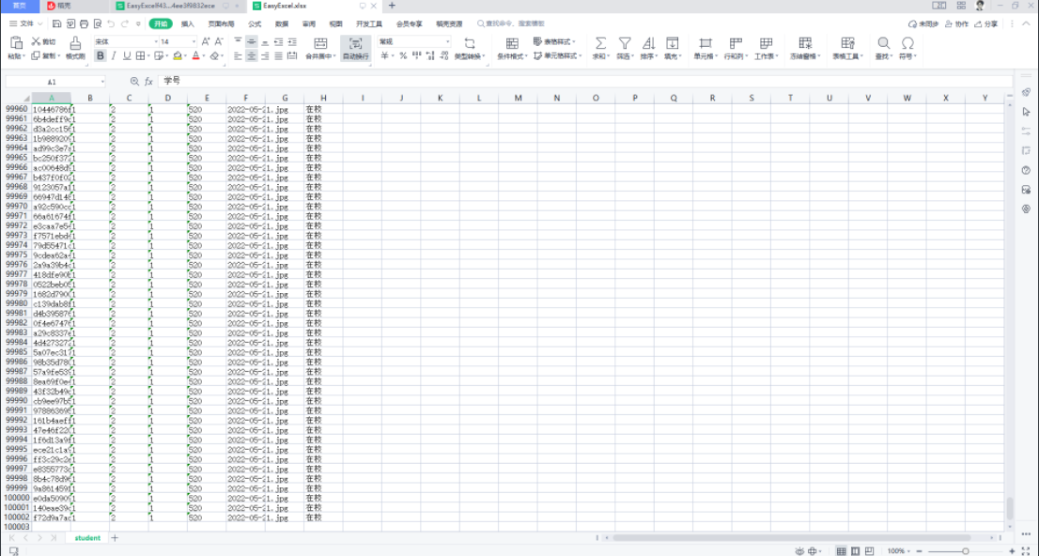Click the red font color A swatch

pos(195,56)
